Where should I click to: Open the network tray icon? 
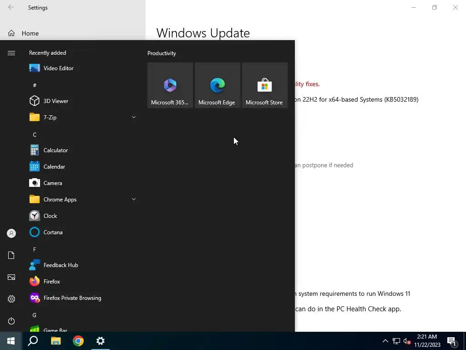396,341
